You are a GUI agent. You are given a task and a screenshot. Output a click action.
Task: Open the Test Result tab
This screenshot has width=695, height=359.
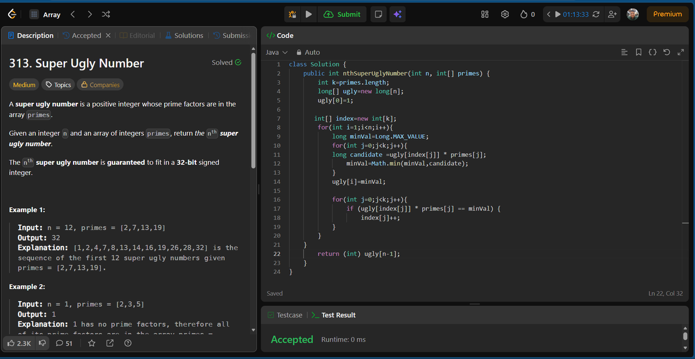click(x=334, y=315)
